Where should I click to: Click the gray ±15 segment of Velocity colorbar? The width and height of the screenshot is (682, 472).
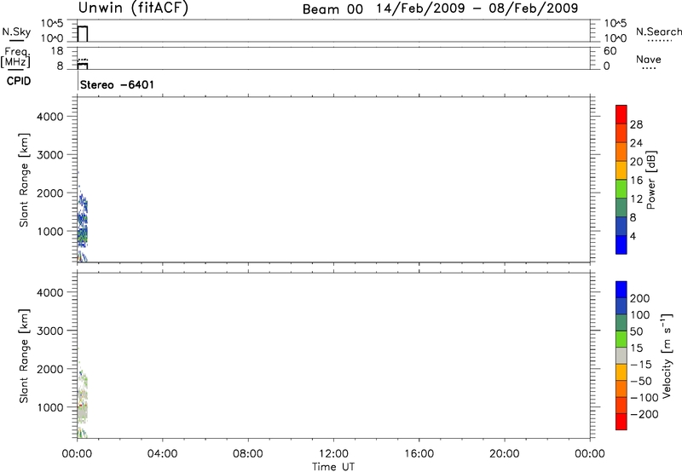621,355
